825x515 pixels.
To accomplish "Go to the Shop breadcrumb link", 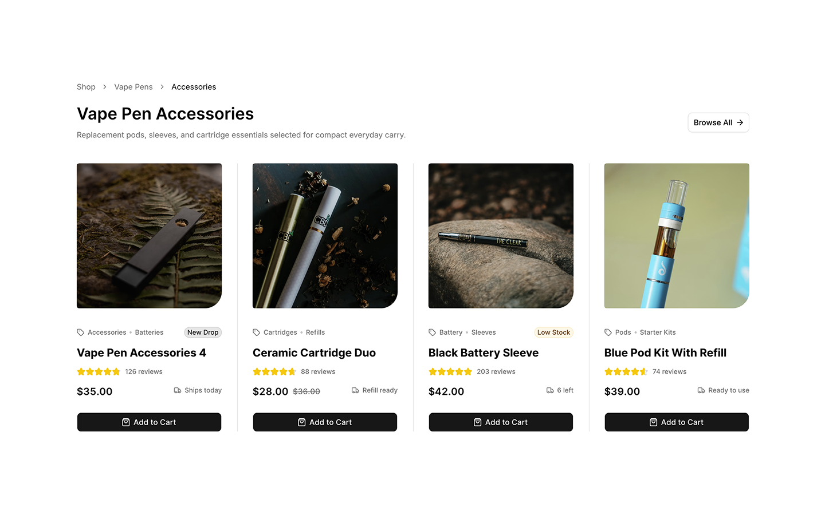I will (x=86, y=87).
